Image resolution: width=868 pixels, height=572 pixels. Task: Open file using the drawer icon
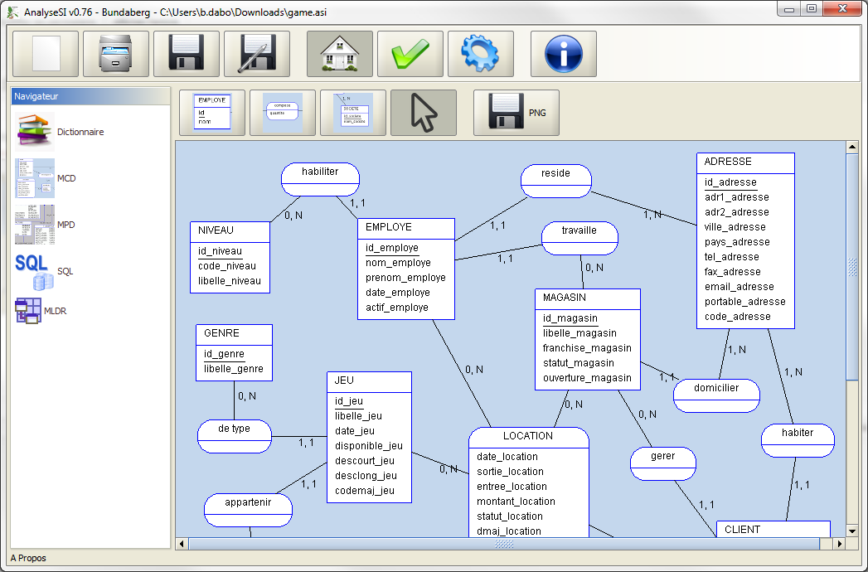(x=116, y=55)
